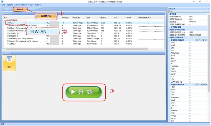This screenshot has width=211, height=126.
Task: Select the 默认 analysis profile icon
Action: pos(9,63)
